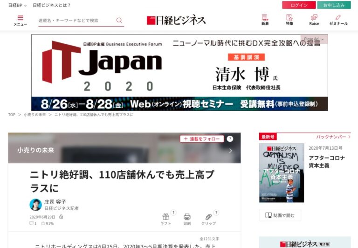Open the IT Japan 2020 banner ad

point(179,73)
